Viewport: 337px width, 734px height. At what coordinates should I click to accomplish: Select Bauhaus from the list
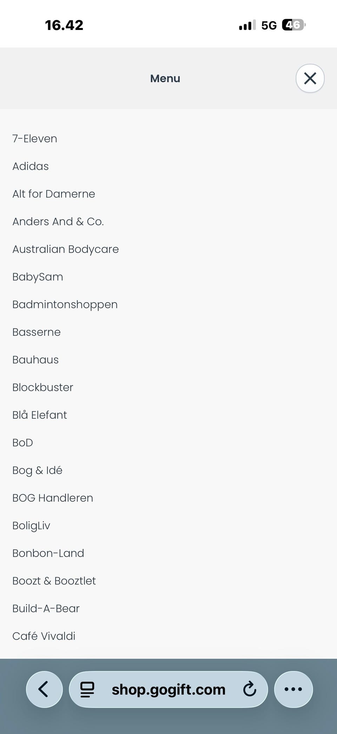coord(35,360)
